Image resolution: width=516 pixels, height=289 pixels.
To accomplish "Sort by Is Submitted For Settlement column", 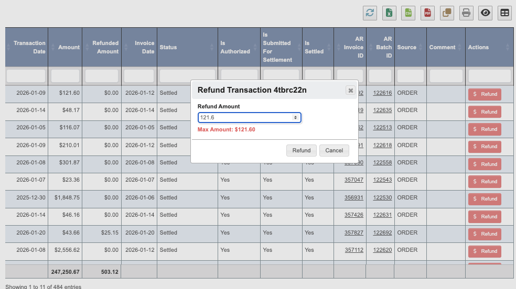I will (x=281, y=47).
